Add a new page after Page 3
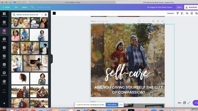The height and width of the screenshot is (111, 198). 163,21
